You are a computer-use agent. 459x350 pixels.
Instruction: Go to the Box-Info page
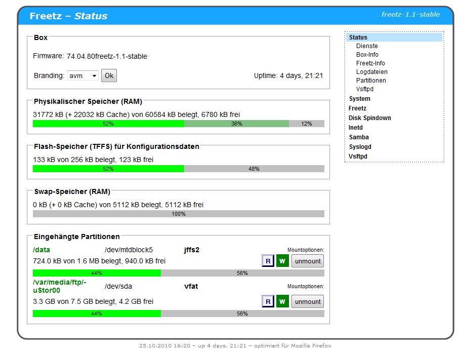pos(367,55)
